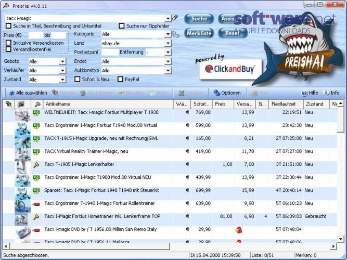Open Land dropdown showing ebay.de

[x=168, y=43]
